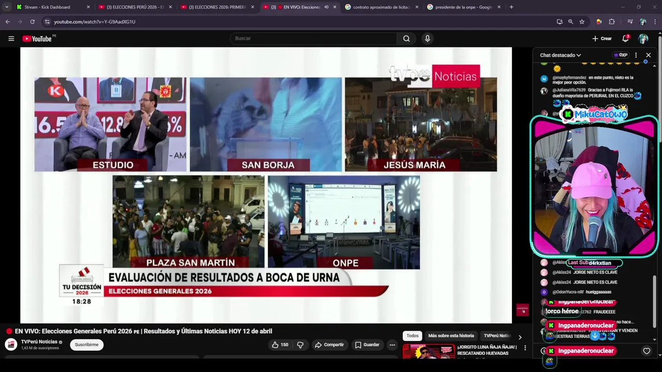Focus the Buscar search field

tap(313, 39)
